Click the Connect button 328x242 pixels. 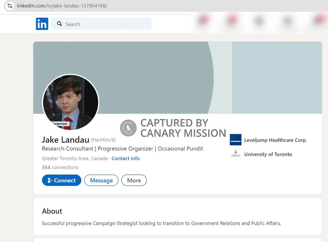coord(61,180)
